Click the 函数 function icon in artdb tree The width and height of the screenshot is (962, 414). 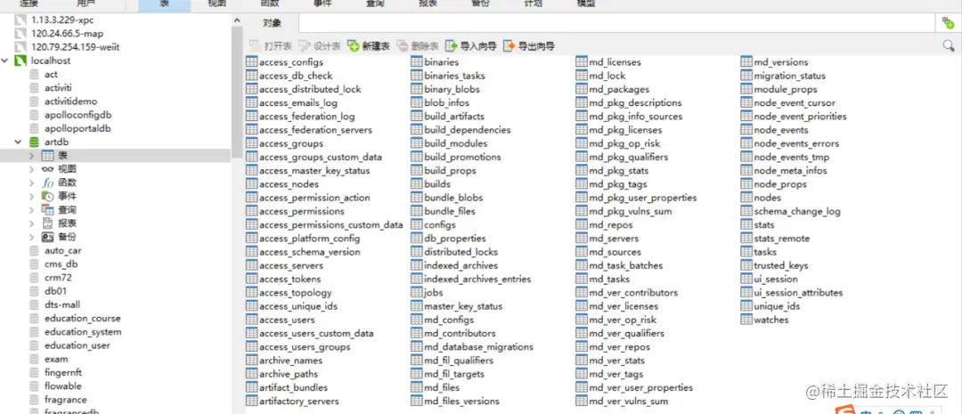48,183
